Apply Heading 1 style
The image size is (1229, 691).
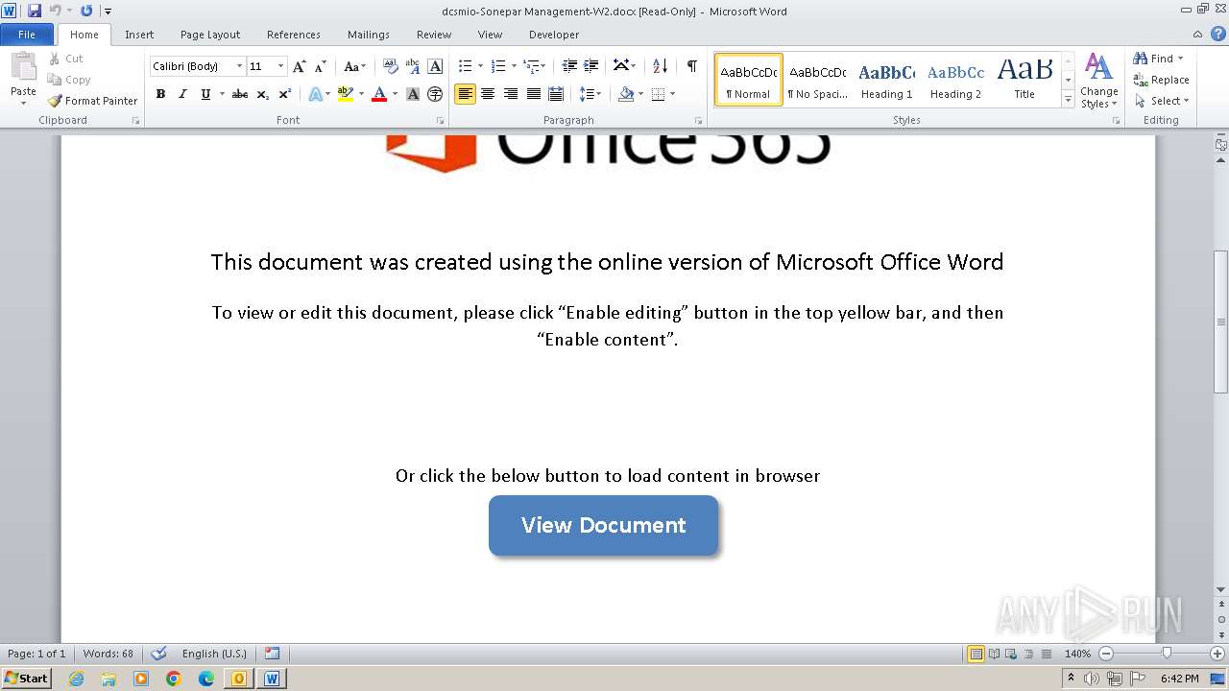pos(887,80)
